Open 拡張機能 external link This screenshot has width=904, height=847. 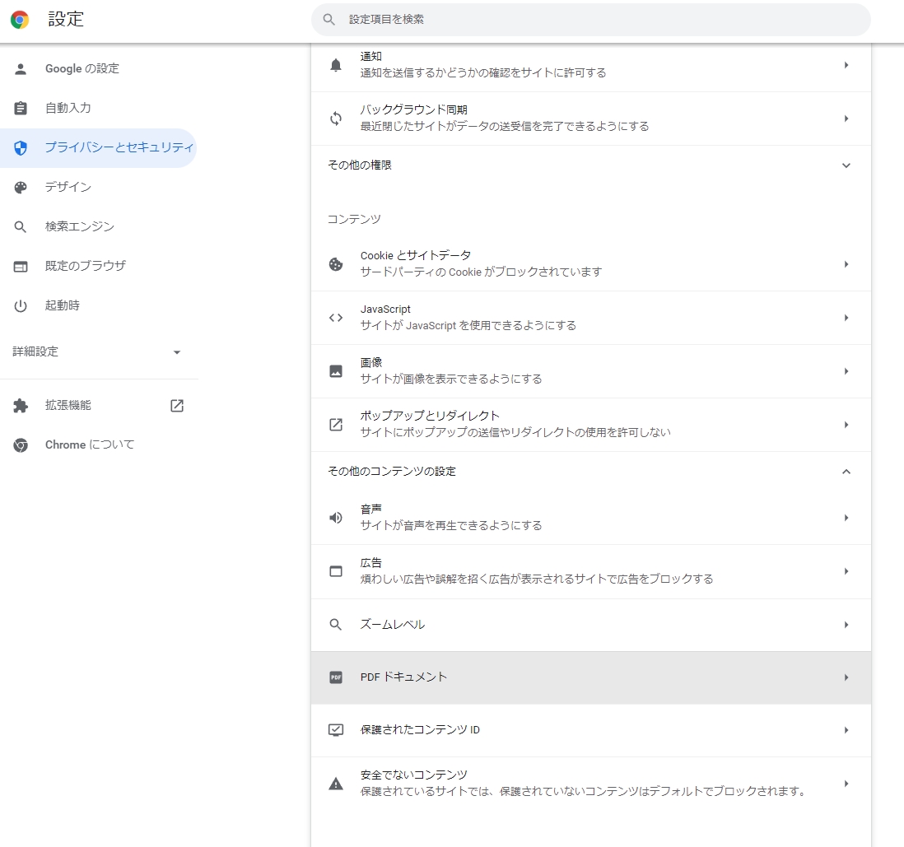point(177,406)
